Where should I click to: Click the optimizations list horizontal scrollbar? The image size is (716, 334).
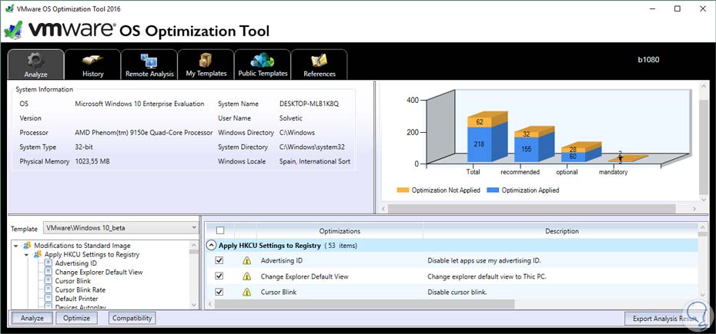coord(364,303)
